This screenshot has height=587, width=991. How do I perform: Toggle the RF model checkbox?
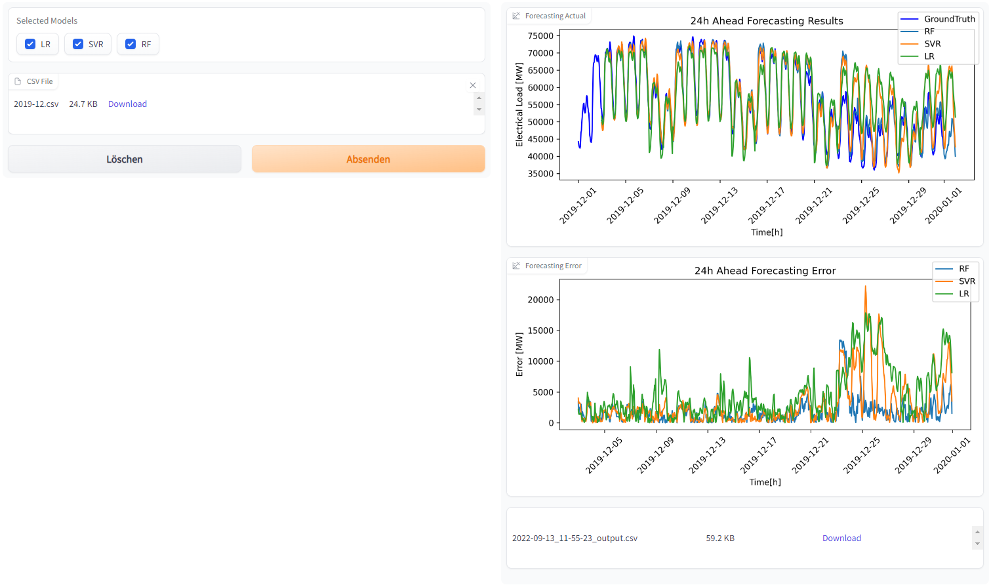(x=131, y=44)
